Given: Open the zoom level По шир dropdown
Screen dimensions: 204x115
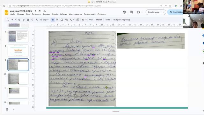Looking at the screenshot, I should coord(44,20).
